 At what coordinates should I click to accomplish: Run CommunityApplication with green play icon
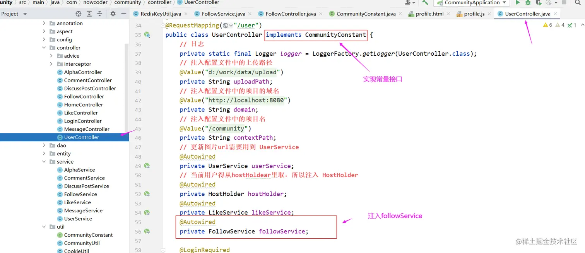tap(518, 2)
